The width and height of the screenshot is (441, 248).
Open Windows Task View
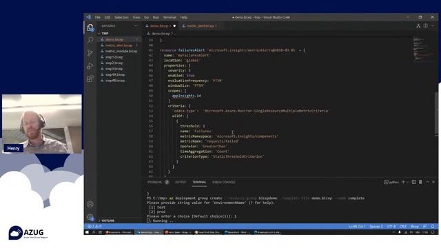click(100, 232)
